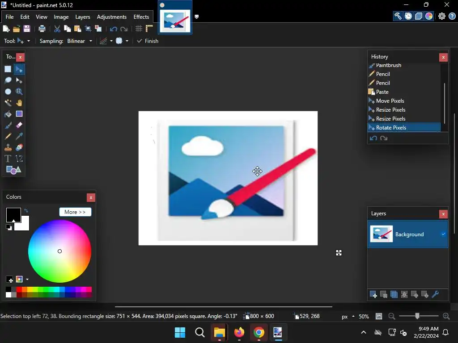Open Chrome from the taskbar
The height and width of the screenshot is (343, 458).
(259, 332)
